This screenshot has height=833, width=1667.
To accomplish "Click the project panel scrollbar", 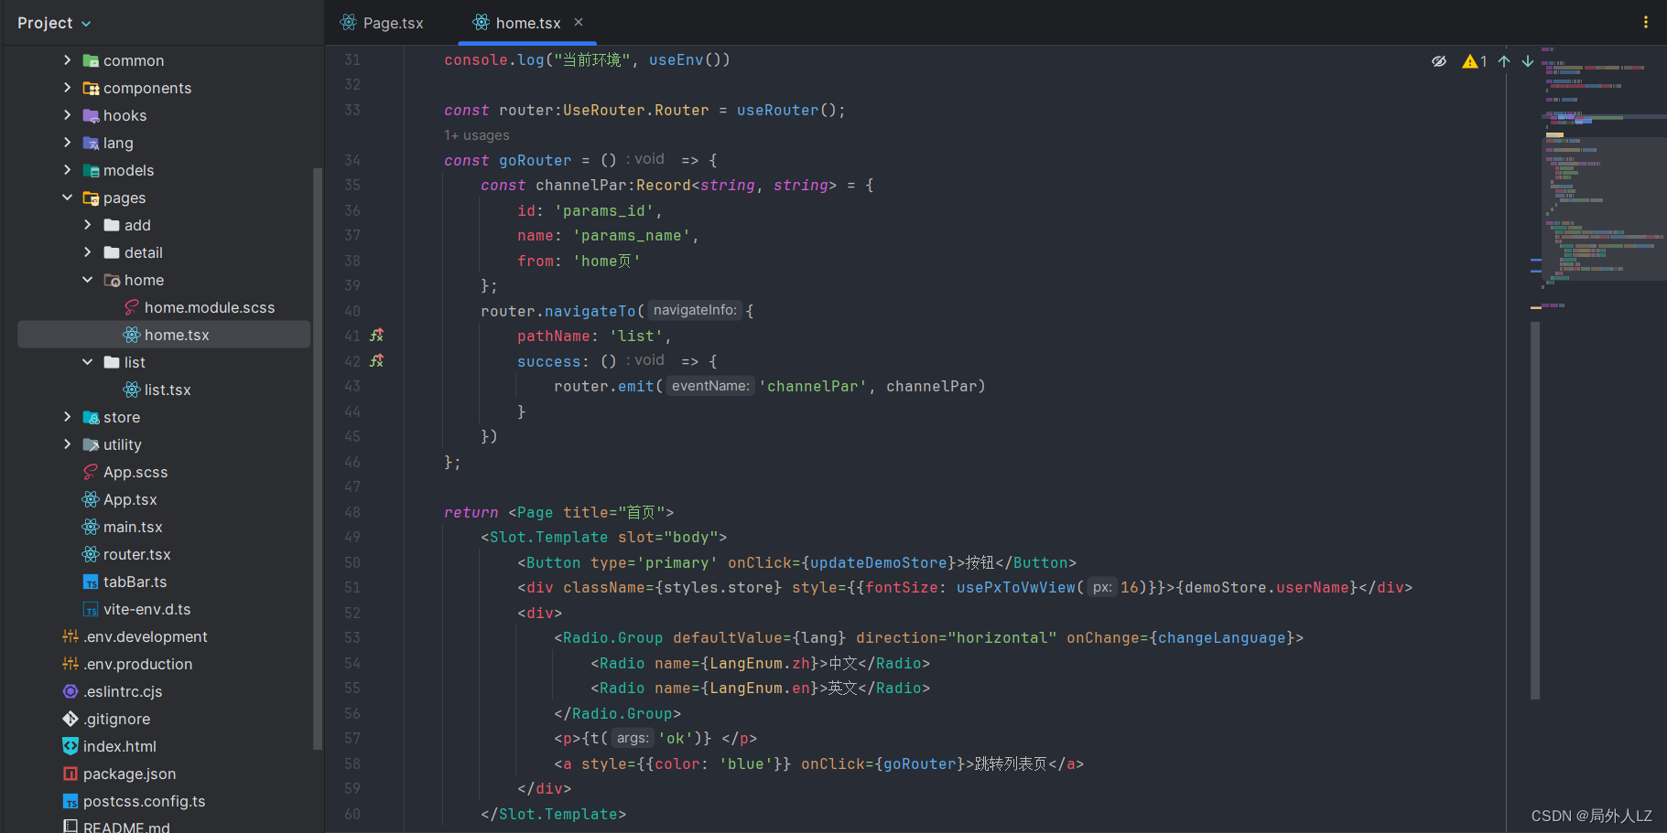I will click(x=318, y=457).
